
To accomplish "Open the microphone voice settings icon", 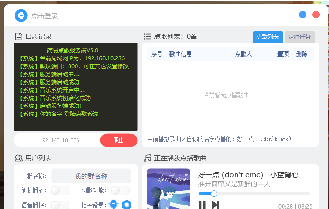I will point(113,204).
